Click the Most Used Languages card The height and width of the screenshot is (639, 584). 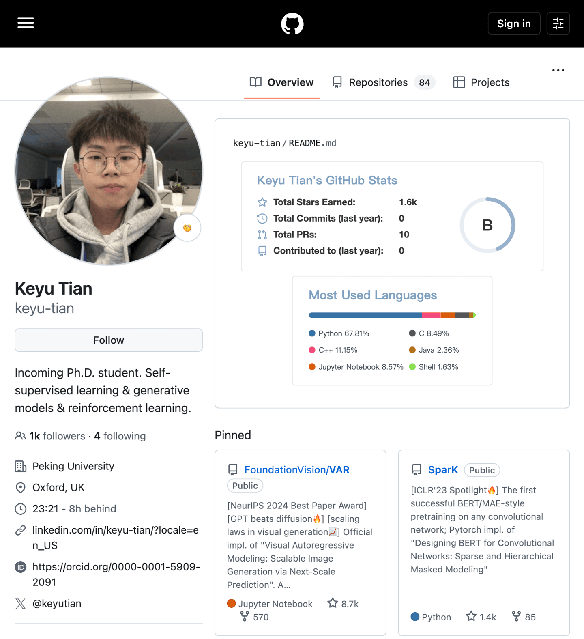coord(392,331)
